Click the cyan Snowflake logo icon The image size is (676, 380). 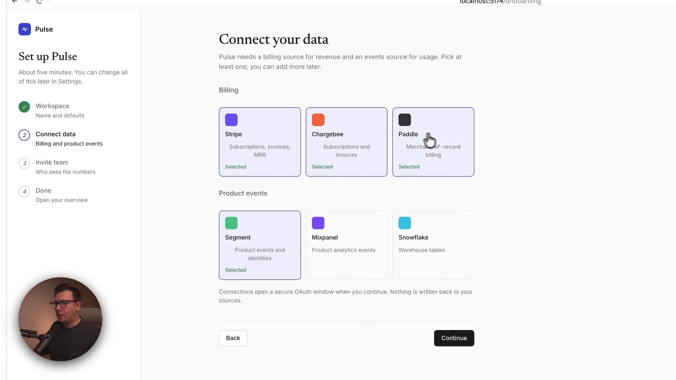pyautogui.click(x=405, y=223)
